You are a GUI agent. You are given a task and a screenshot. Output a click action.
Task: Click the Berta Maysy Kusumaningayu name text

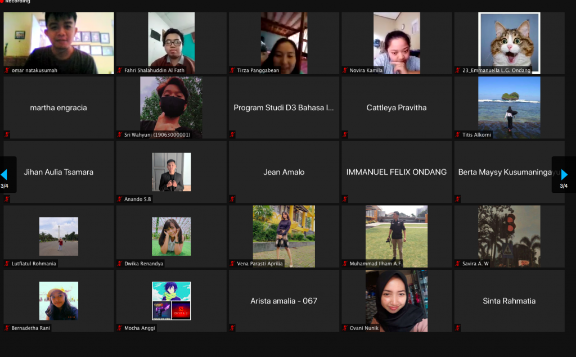pos(509,172)
